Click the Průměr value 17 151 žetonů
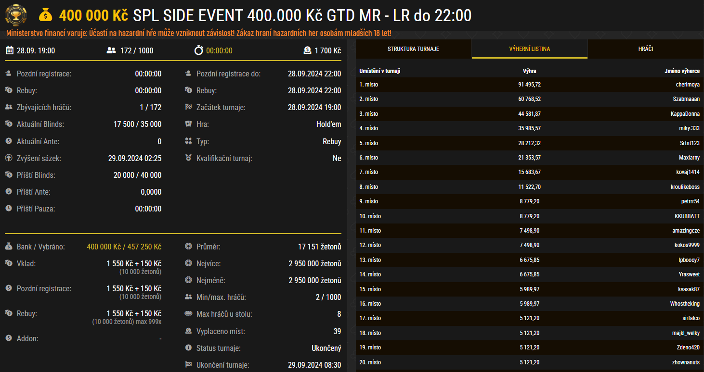704x372 pixels. (x=320, y=247)
